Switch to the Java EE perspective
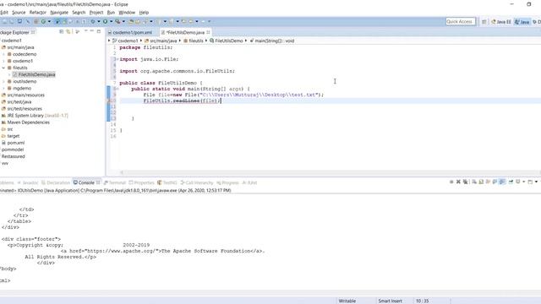 click(501, 22)
